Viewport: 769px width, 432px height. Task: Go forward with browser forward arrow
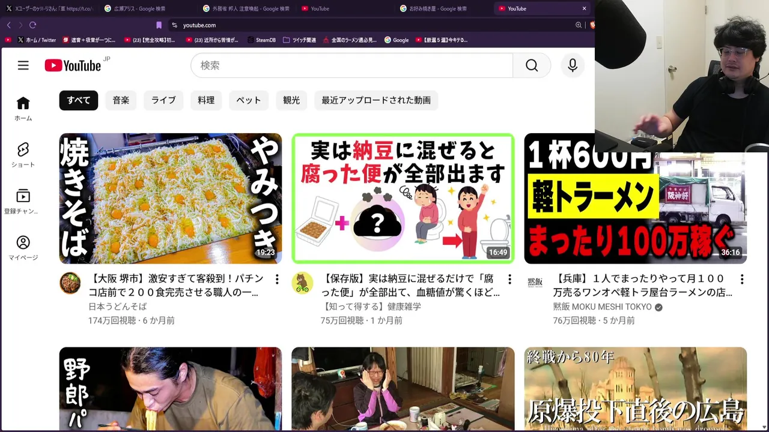pos(20,25)
